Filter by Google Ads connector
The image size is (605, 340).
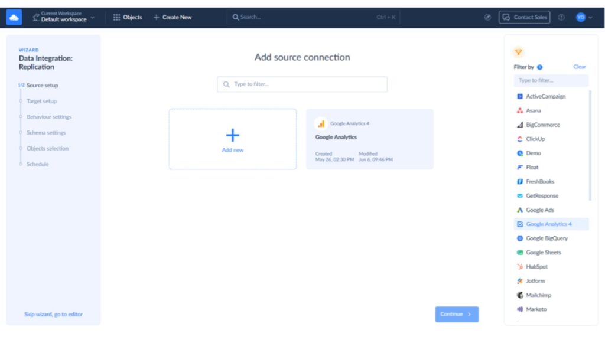pyautogui.click(x=551, y=210)
